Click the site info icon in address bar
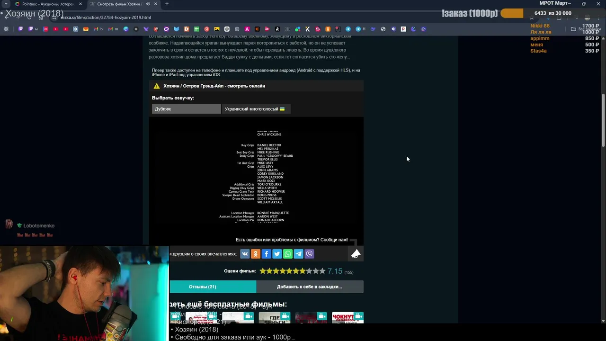 (55, 17)
